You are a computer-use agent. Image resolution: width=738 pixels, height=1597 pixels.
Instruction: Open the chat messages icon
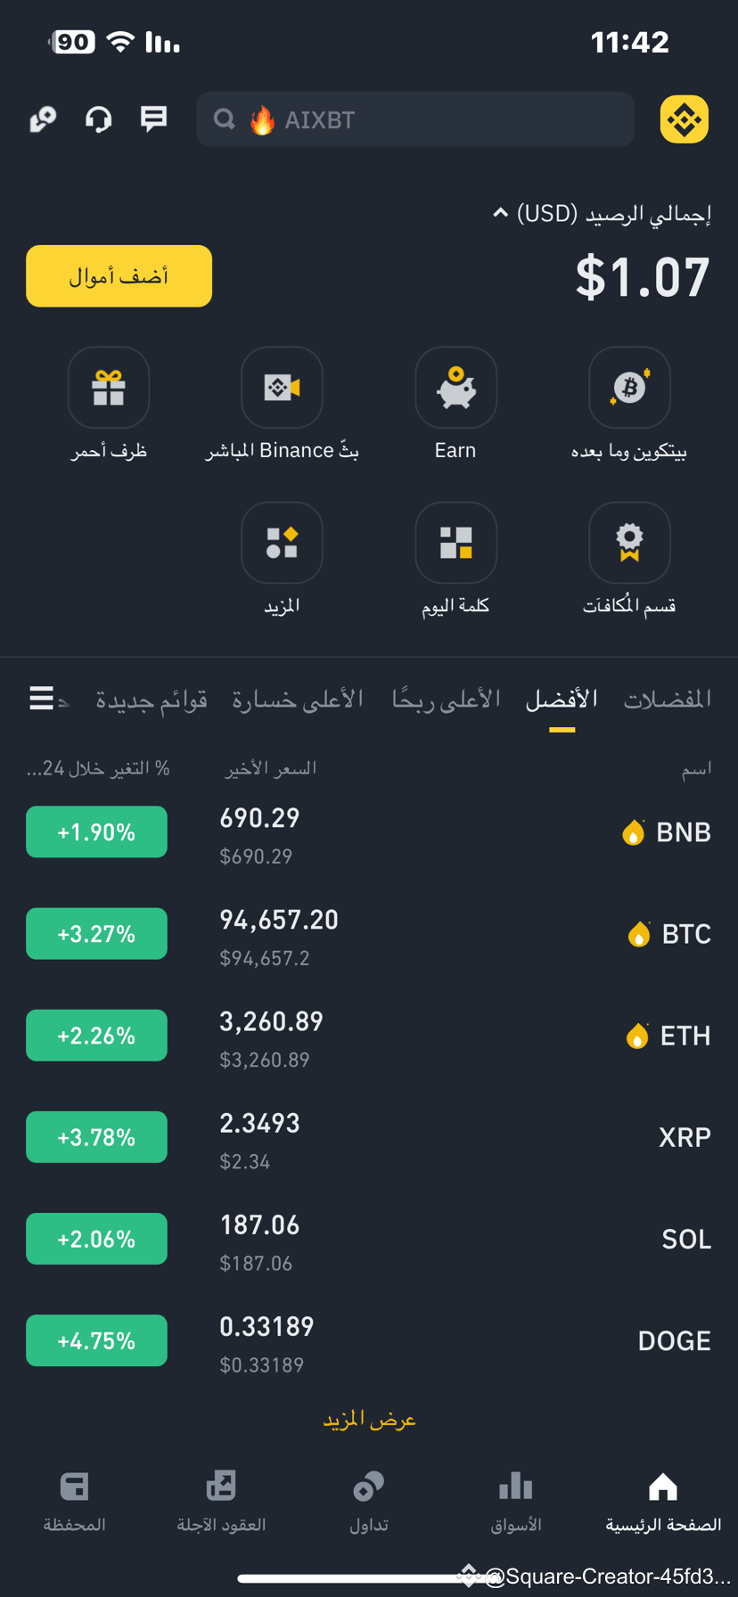154,119
